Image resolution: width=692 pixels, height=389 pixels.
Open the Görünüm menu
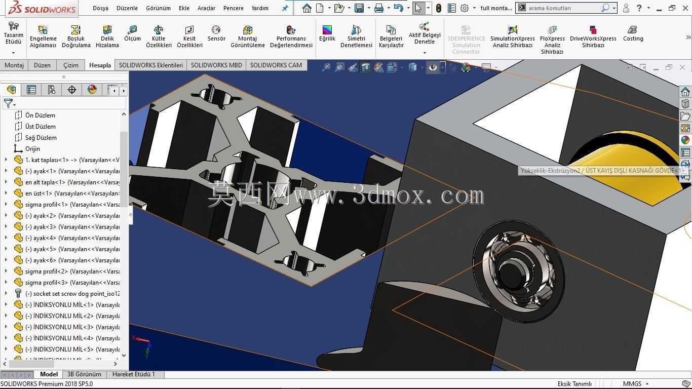(158, 8)
